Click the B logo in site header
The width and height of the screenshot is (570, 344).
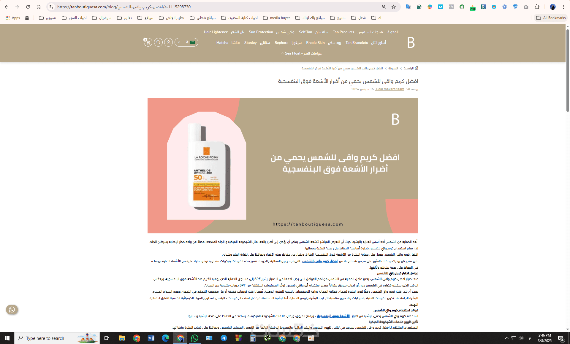411,43
